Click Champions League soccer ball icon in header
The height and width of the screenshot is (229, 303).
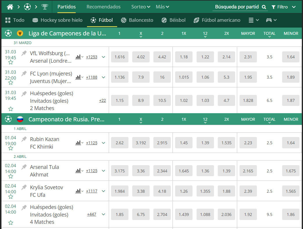8,33
